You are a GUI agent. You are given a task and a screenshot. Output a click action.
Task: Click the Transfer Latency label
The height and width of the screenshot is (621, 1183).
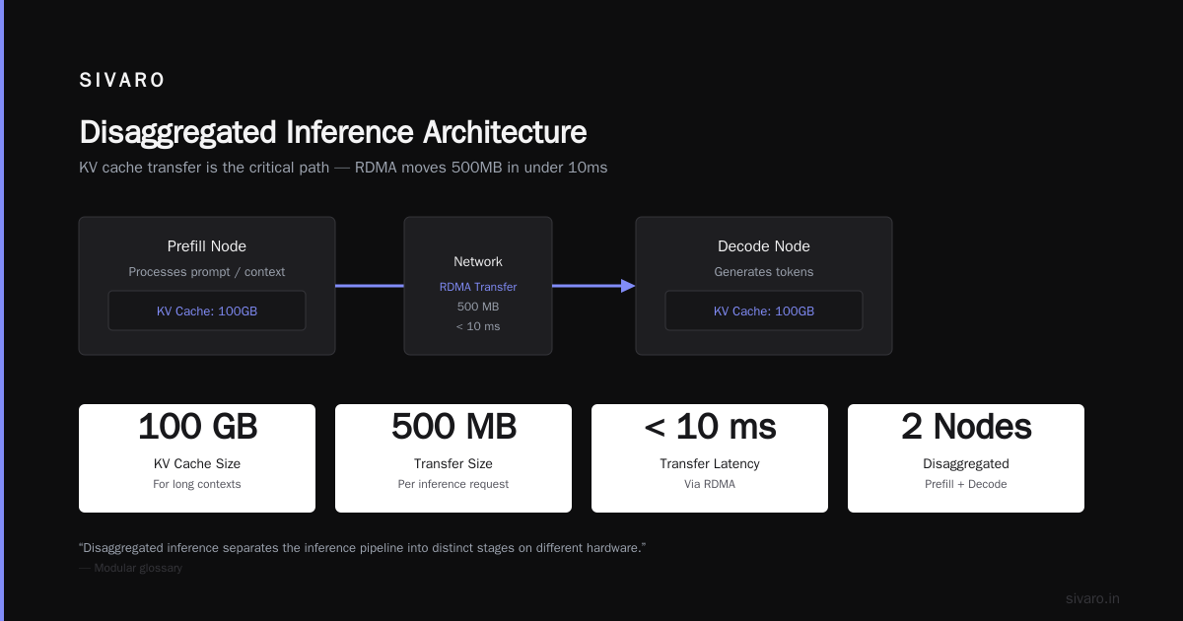tap(710, 464)
